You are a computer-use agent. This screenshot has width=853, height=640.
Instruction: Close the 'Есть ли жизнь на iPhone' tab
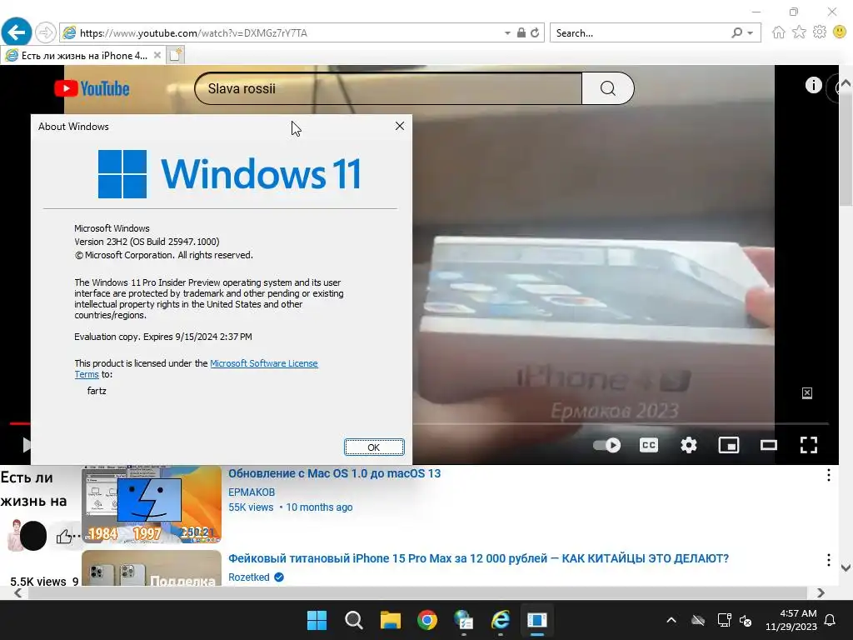point(157,55)
